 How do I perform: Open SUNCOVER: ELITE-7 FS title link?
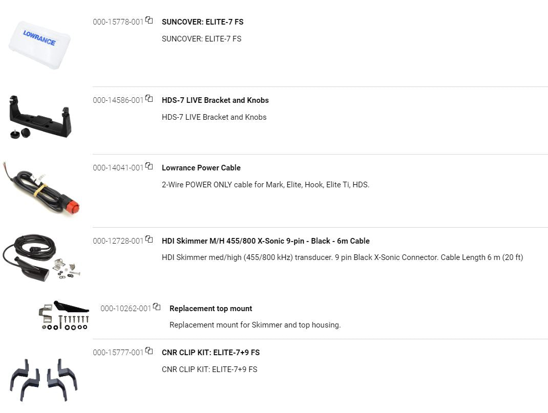pos(202,22)
